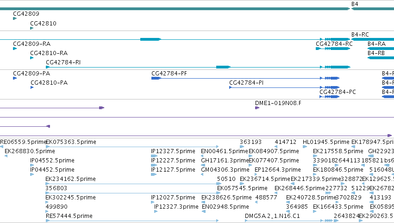Select the B4-RC transcript label

coord(360,34)
